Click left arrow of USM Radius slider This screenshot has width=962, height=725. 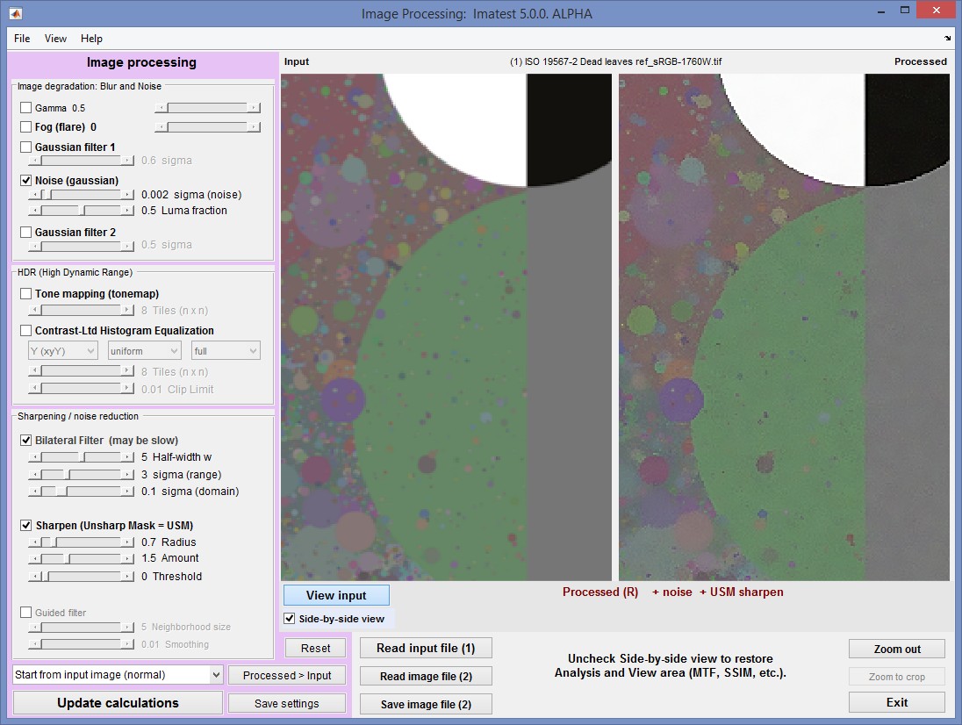(34, 542)
